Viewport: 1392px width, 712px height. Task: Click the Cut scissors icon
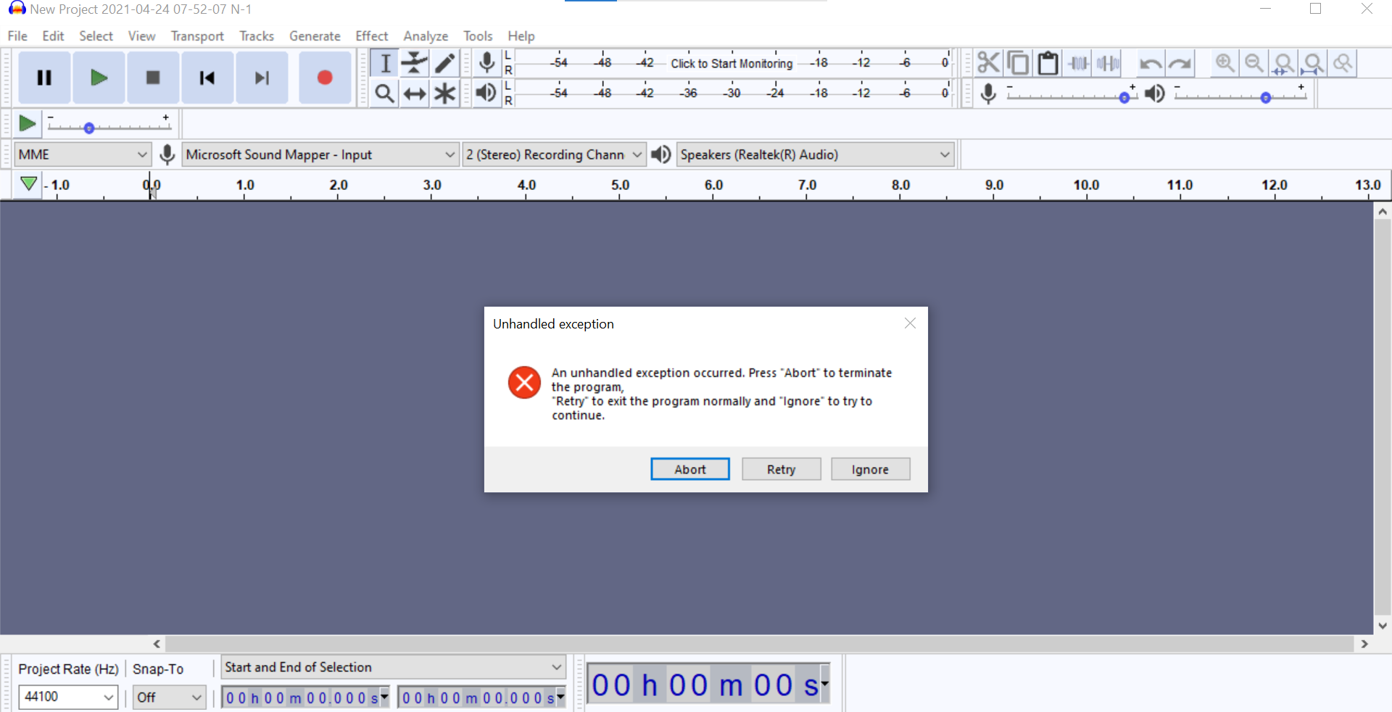click(988, 64)
